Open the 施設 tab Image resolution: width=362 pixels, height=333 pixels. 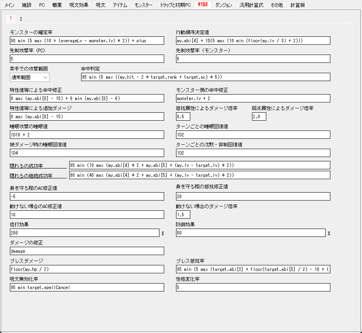point(27,5)
